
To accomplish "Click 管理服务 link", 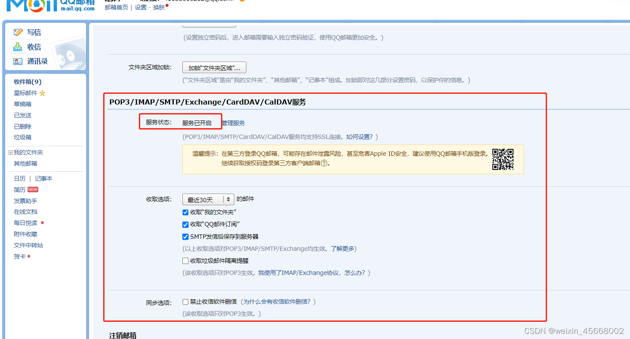I will click(234, 123).
